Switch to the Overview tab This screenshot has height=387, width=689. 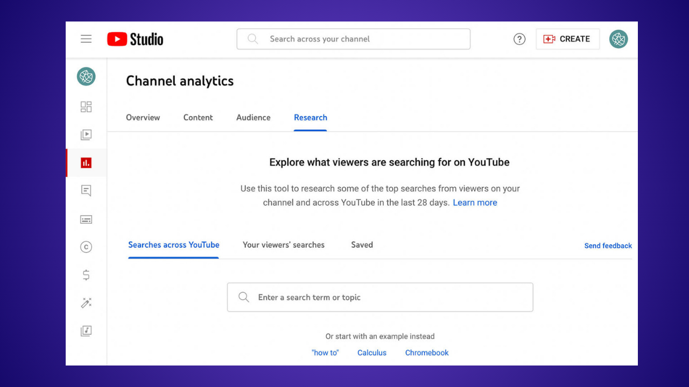click(143, 117)
